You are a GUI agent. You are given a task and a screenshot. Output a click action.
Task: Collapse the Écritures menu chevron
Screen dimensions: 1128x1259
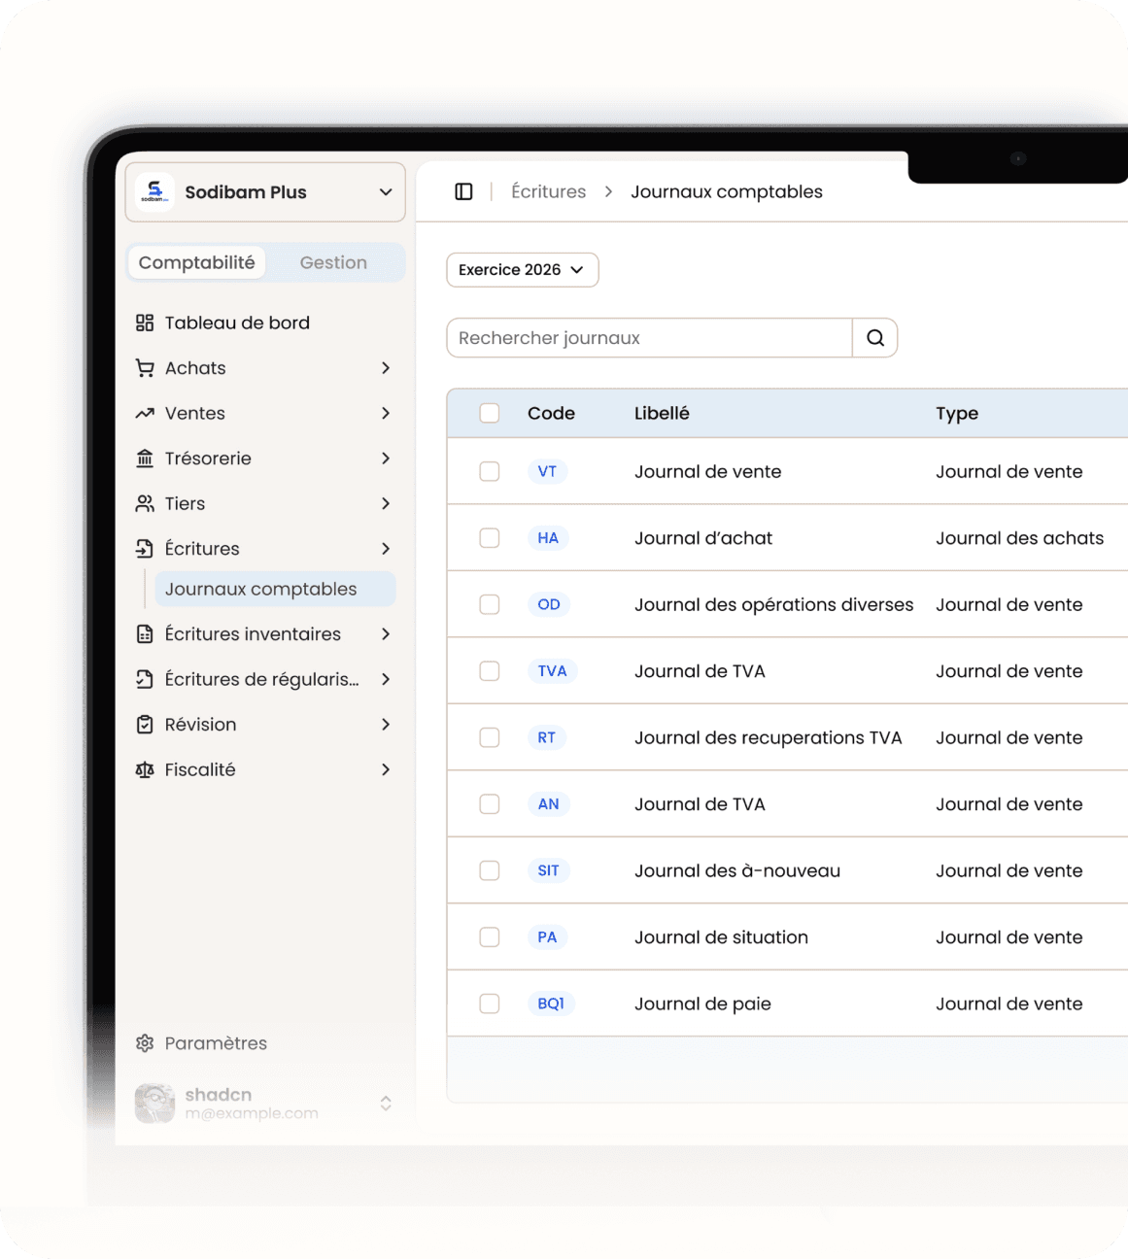386,549
